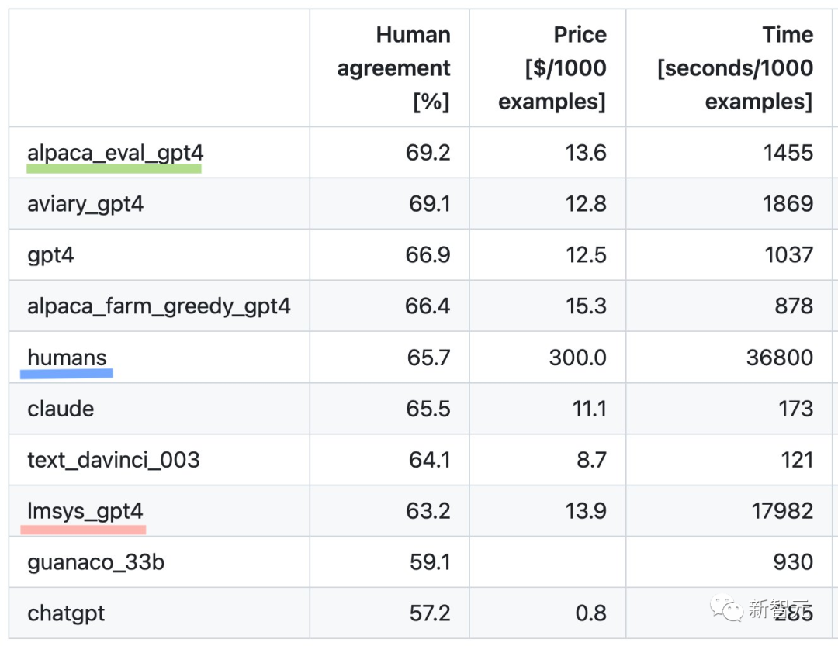Select the aviary_gpt4 row label
The height and width of the screenshot is (646, 838).
click(85, 204)
